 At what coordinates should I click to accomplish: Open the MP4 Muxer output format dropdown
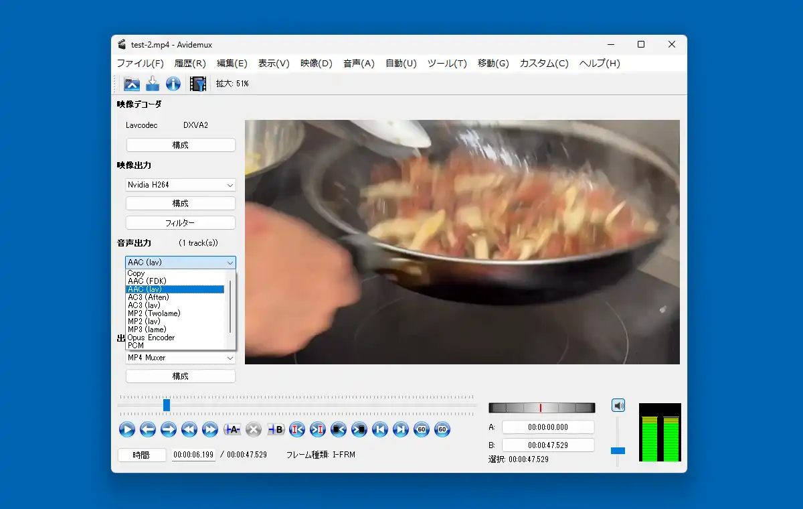click(x=181, y=358)
